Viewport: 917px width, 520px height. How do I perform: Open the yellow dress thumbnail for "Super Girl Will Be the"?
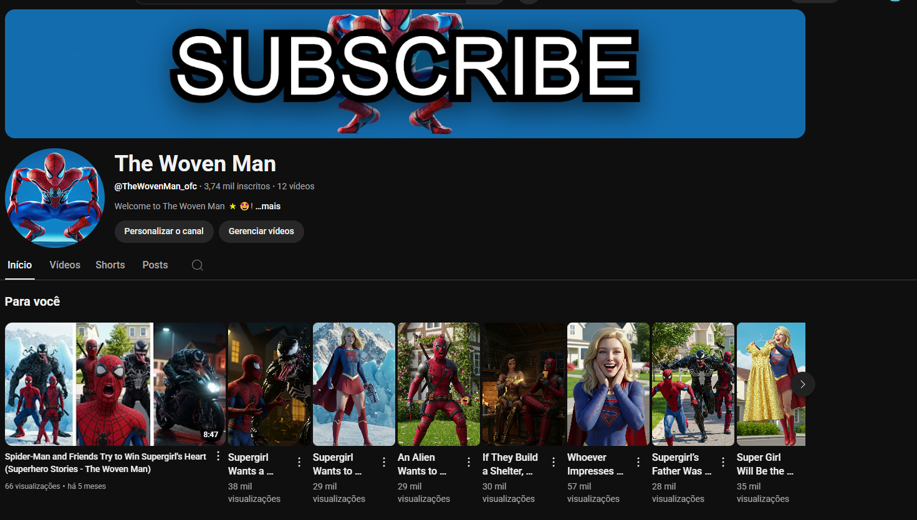click(771, 384)
